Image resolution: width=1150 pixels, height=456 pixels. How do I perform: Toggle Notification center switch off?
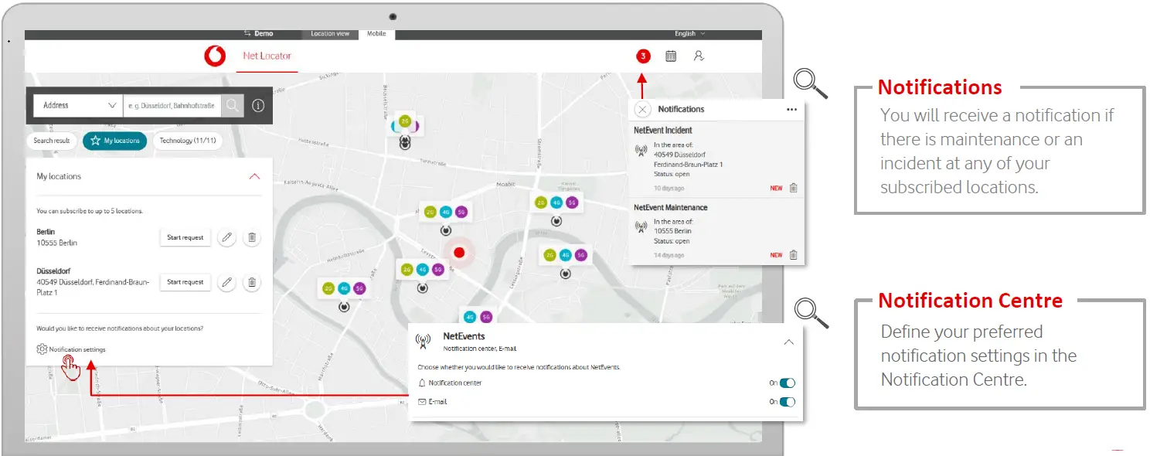(787, 383)
